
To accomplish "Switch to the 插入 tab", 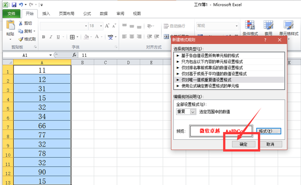I will pos(46,14).
